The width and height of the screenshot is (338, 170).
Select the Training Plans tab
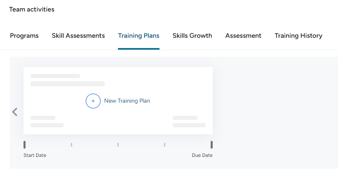click(138, 36)
